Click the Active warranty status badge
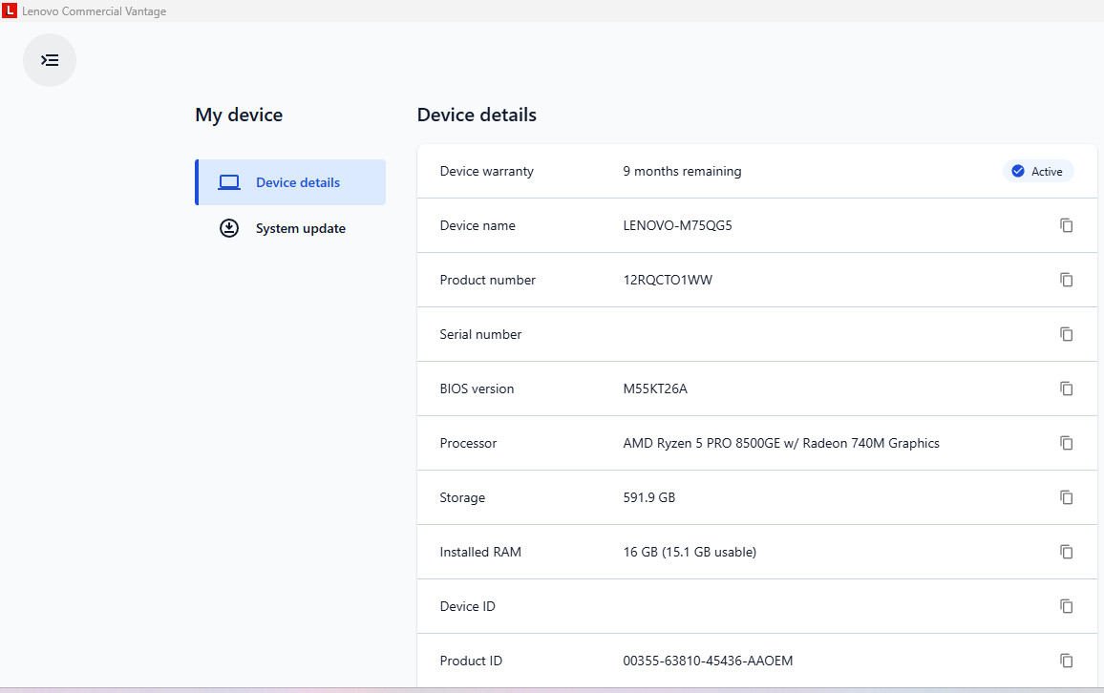Screen dimensions: 1104x693 point(1038,171)
